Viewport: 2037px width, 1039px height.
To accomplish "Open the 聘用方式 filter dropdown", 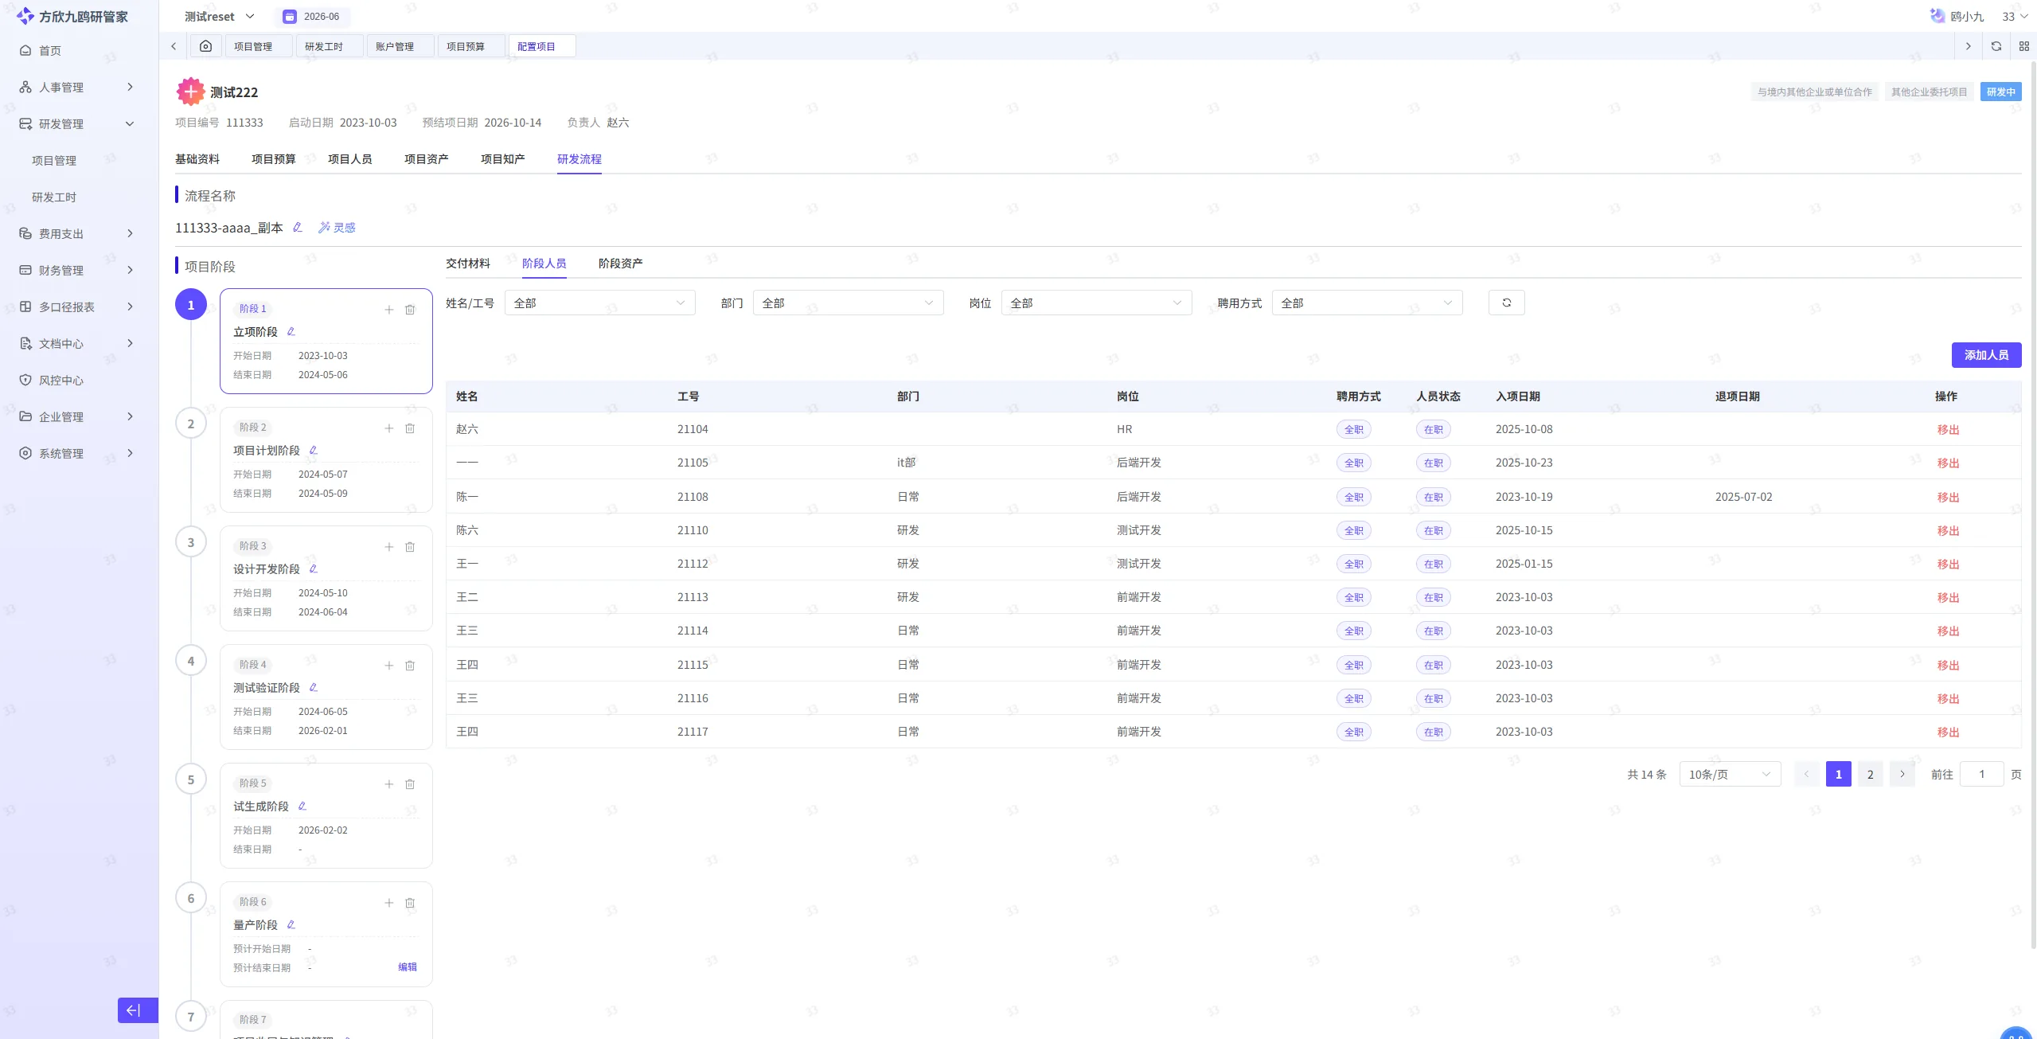I will click(1367, 303).
